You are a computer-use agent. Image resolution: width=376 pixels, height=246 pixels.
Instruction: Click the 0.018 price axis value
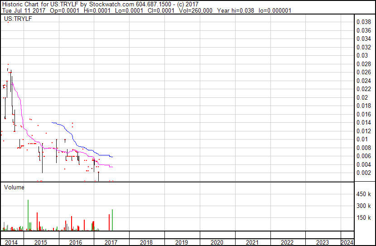pos(364,106)
